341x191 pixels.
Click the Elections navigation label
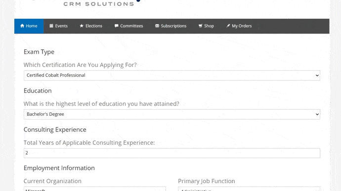pos(94,26)
